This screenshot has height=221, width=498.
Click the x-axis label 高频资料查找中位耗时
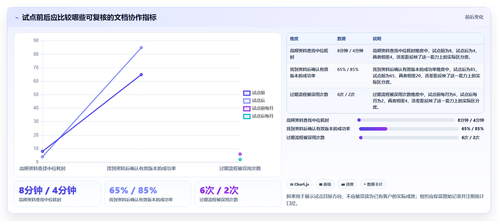tap(42, 169)
